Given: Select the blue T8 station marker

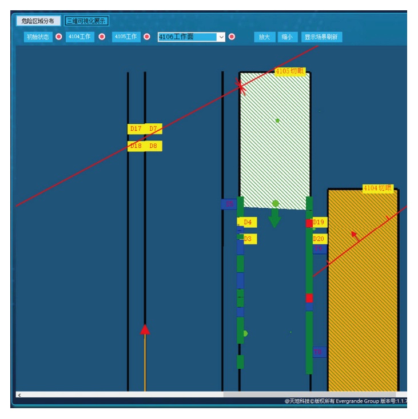Looking at the screenshot, I should pos(319,352).
